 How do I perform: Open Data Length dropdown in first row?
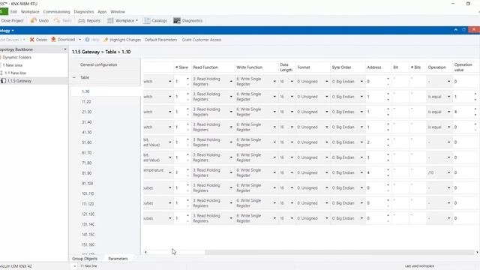292,82
